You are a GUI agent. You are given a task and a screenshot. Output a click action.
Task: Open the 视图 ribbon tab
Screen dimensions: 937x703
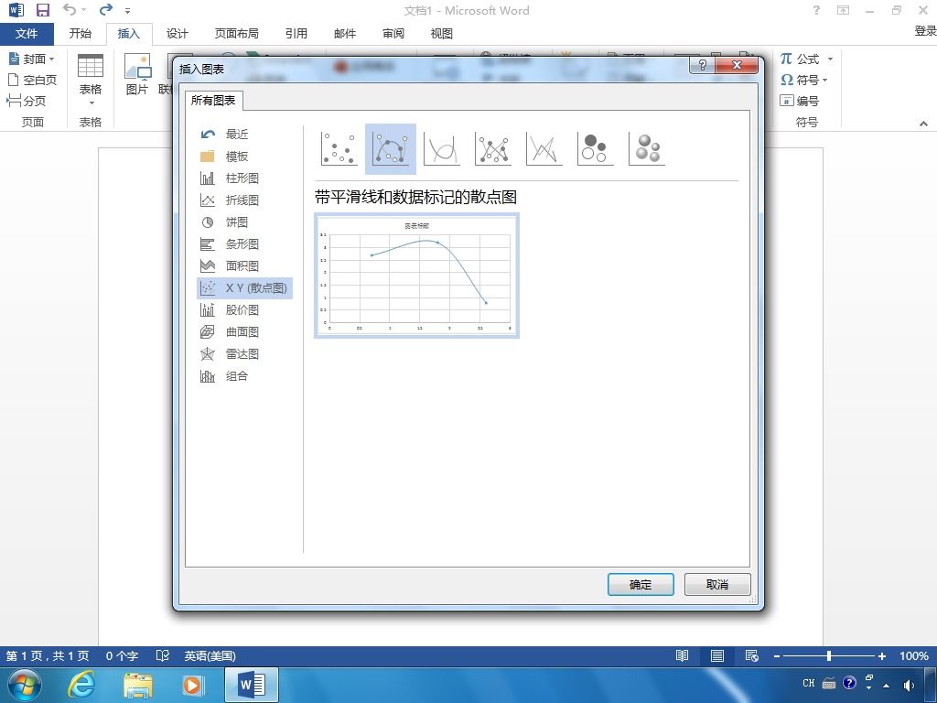pos(442,34)
